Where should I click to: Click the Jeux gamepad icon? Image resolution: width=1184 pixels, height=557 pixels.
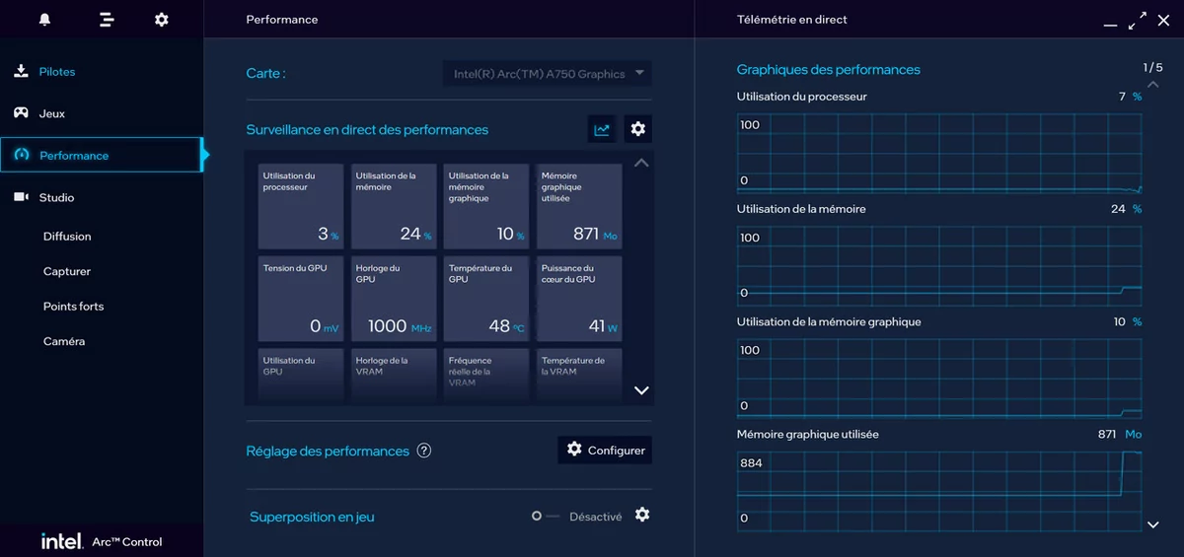point(21,112)
